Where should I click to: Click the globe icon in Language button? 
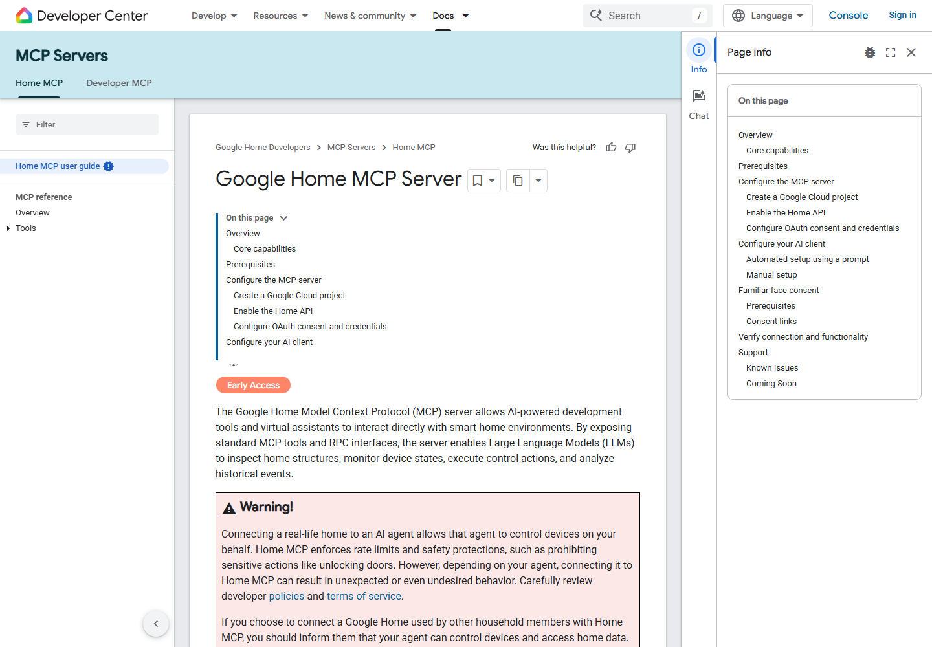pos(738,16)
